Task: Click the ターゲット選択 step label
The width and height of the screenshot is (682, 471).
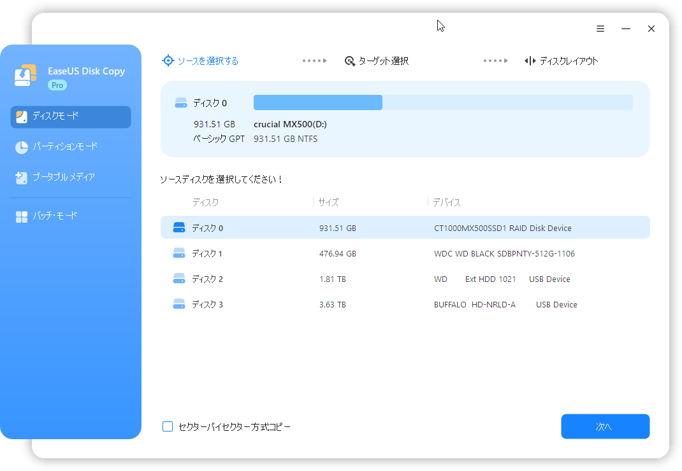Action: click(383, 61)
